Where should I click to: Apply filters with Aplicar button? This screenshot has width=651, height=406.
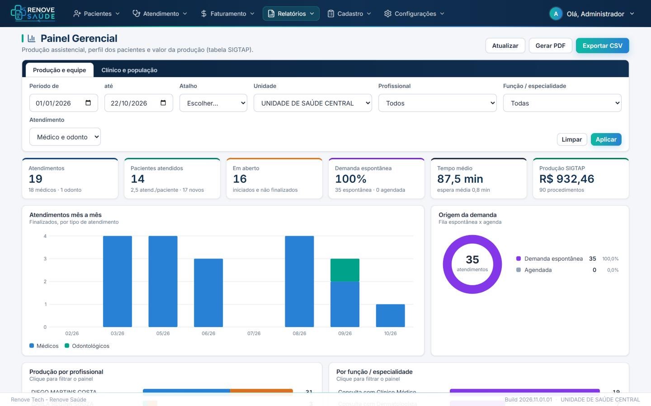(x=606, y=139)
